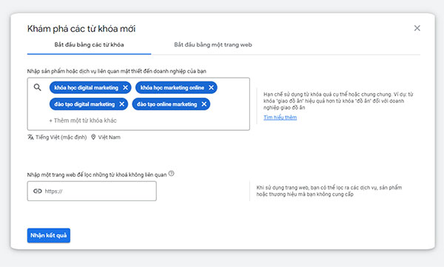Click the language translate icon
The width and height of the screenshot is (444, 267).
pyautogui.click(x=30, y=137)
